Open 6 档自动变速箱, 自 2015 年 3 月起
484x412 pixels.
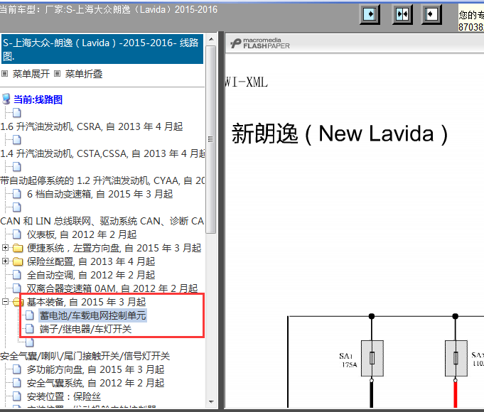coord(100,194)
